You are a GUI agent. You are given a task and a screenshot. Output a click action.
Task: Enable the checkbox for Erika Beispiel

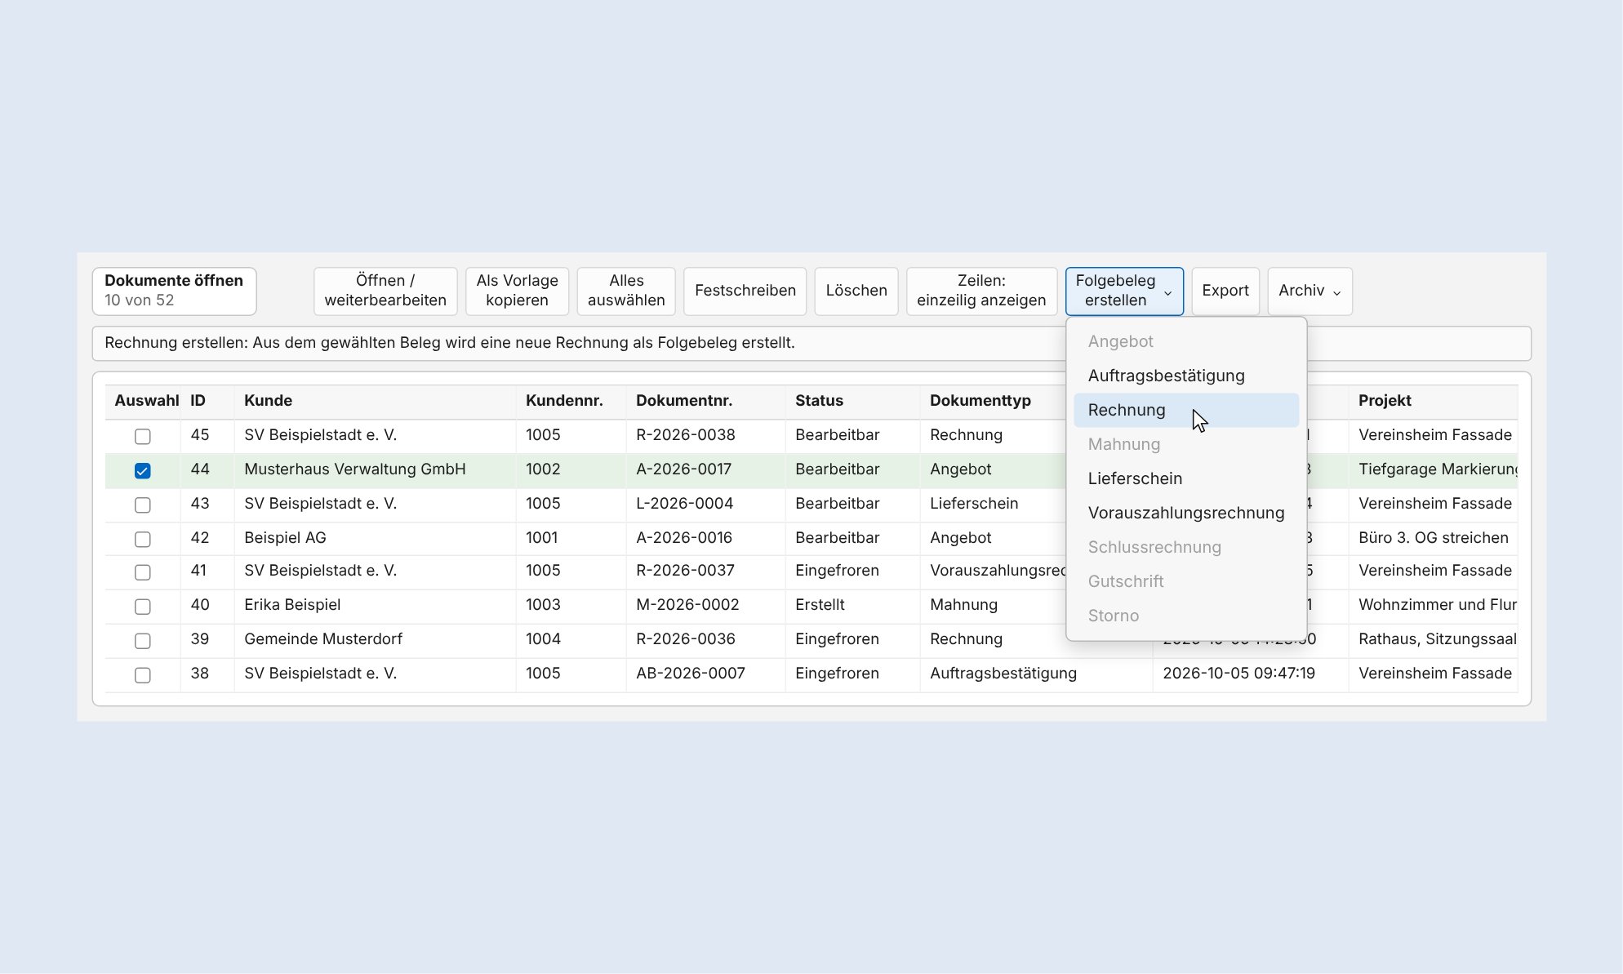click(x=143, y=606)
